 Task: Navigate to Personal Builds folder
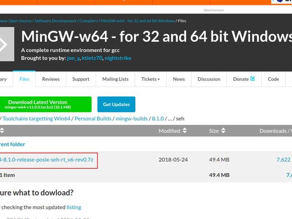click(x=93, y=119)
